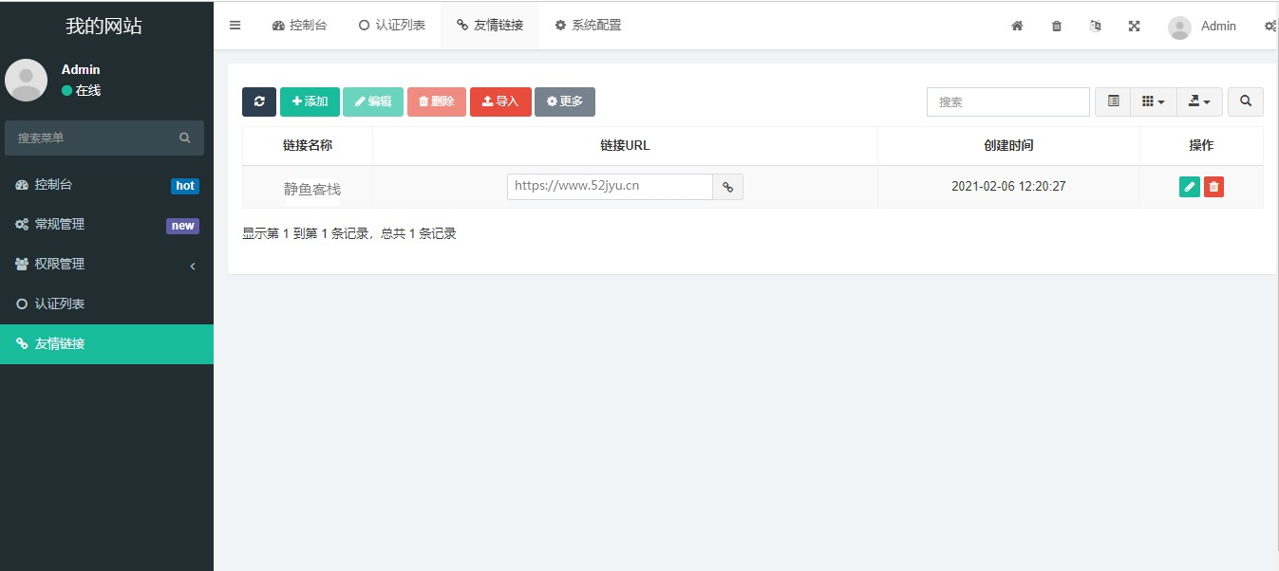Image resolution: width=1279 pixels, height=571 pixels.
Task: Switch to the 系统配置 tab
Action: click(588, 26)
